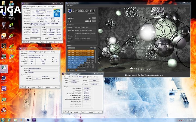Run the OpenGL test in Cinebench
Screen dimensions: 196x122
point(94,18)
